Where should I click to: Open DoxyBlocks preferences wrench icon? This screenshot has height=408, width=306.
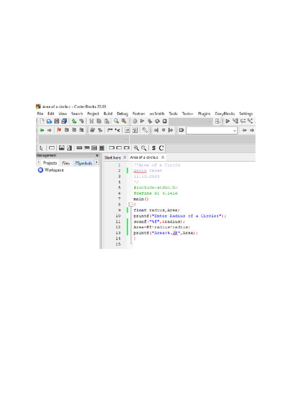point(145,130)
